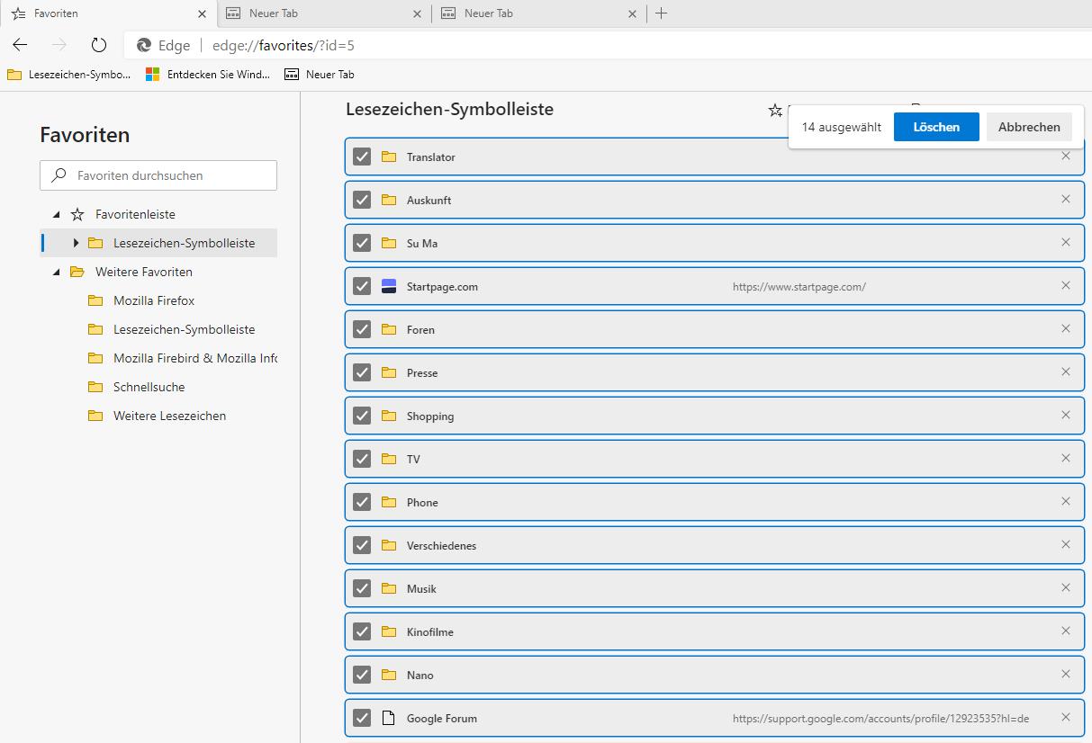Click the Löschen button

[x=935, y=127]
